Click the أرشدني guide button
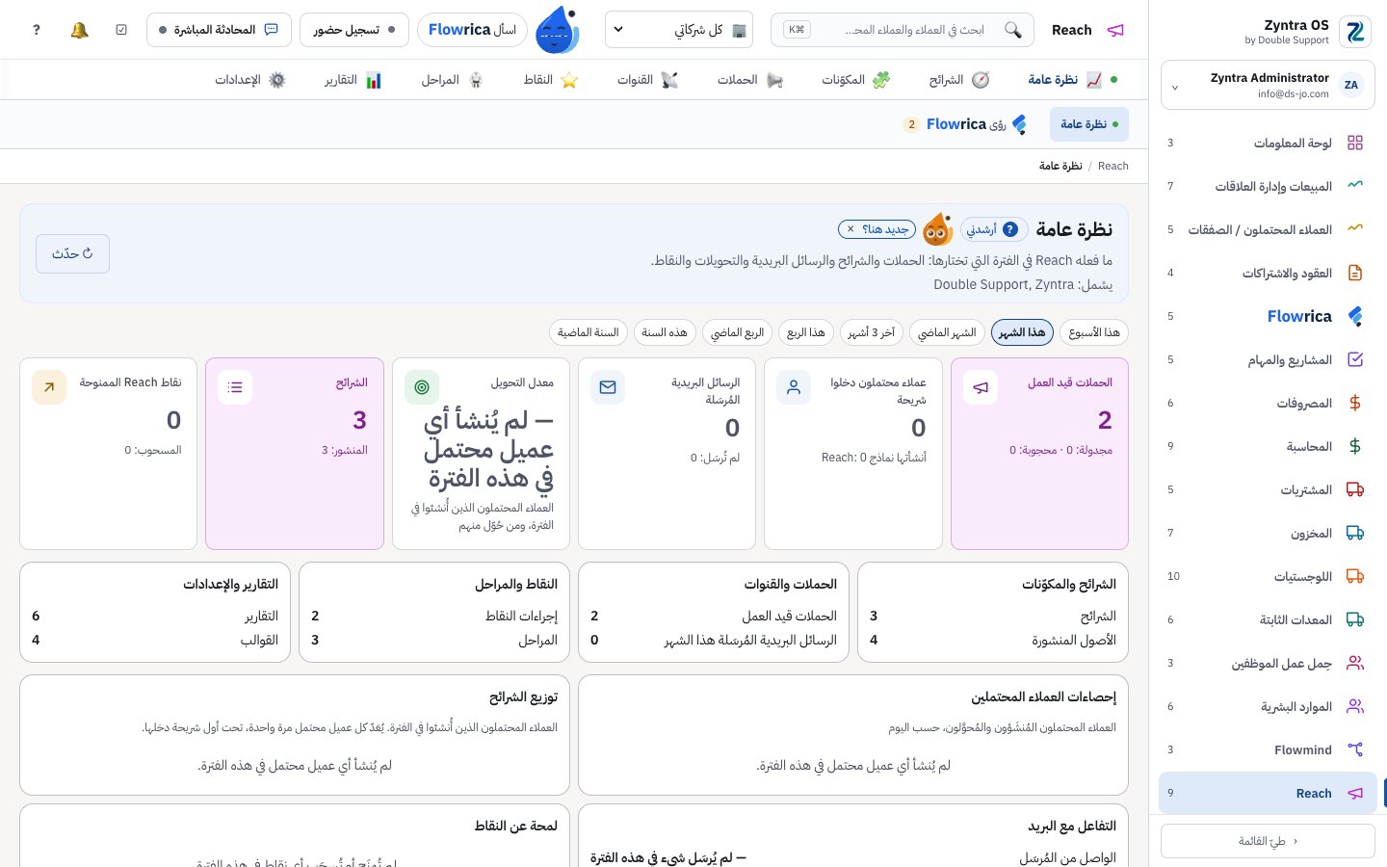1387x867 pixels. point(993,229)
